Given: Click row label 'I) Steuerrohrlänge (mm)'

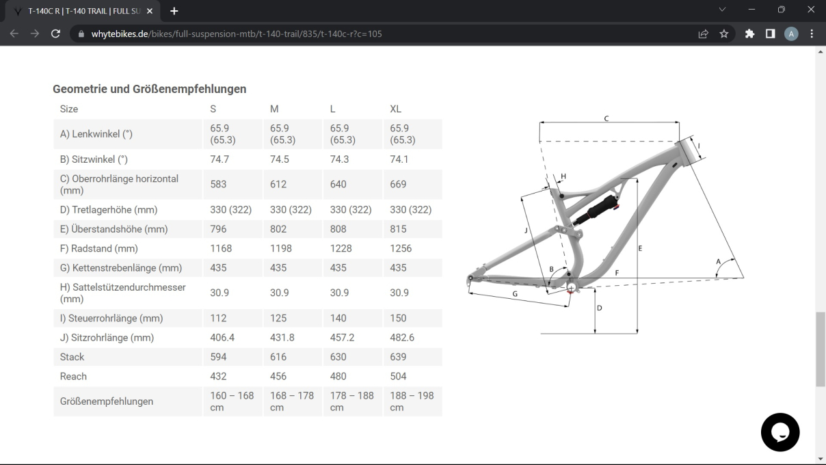Looking at the screenshot, I should (x=111, y=318).
